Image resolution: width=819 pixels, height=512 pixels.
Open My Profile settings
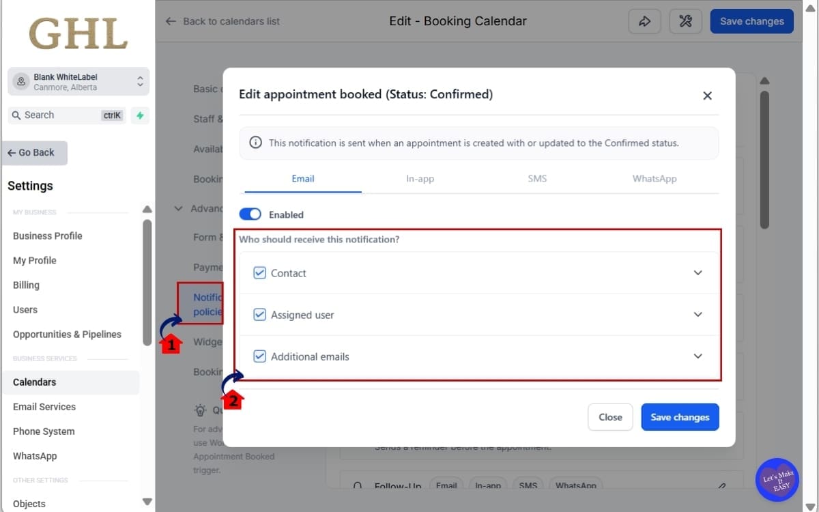(x=35, y=260)
